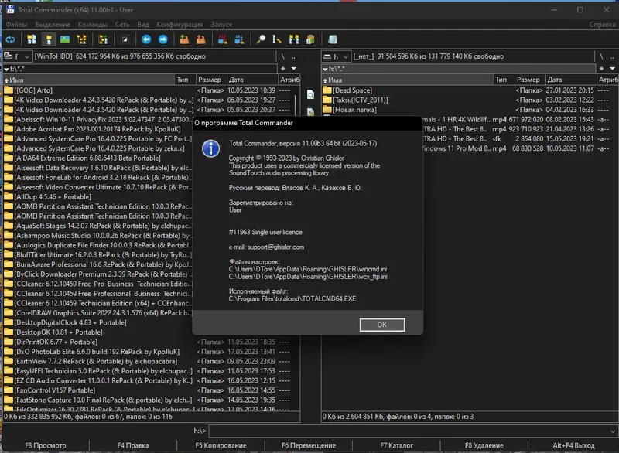Image resolution: width=619 pixels, height=453 pixels.
Task: Click the copy names clipboard icon
Action: [x=310, y=39]
